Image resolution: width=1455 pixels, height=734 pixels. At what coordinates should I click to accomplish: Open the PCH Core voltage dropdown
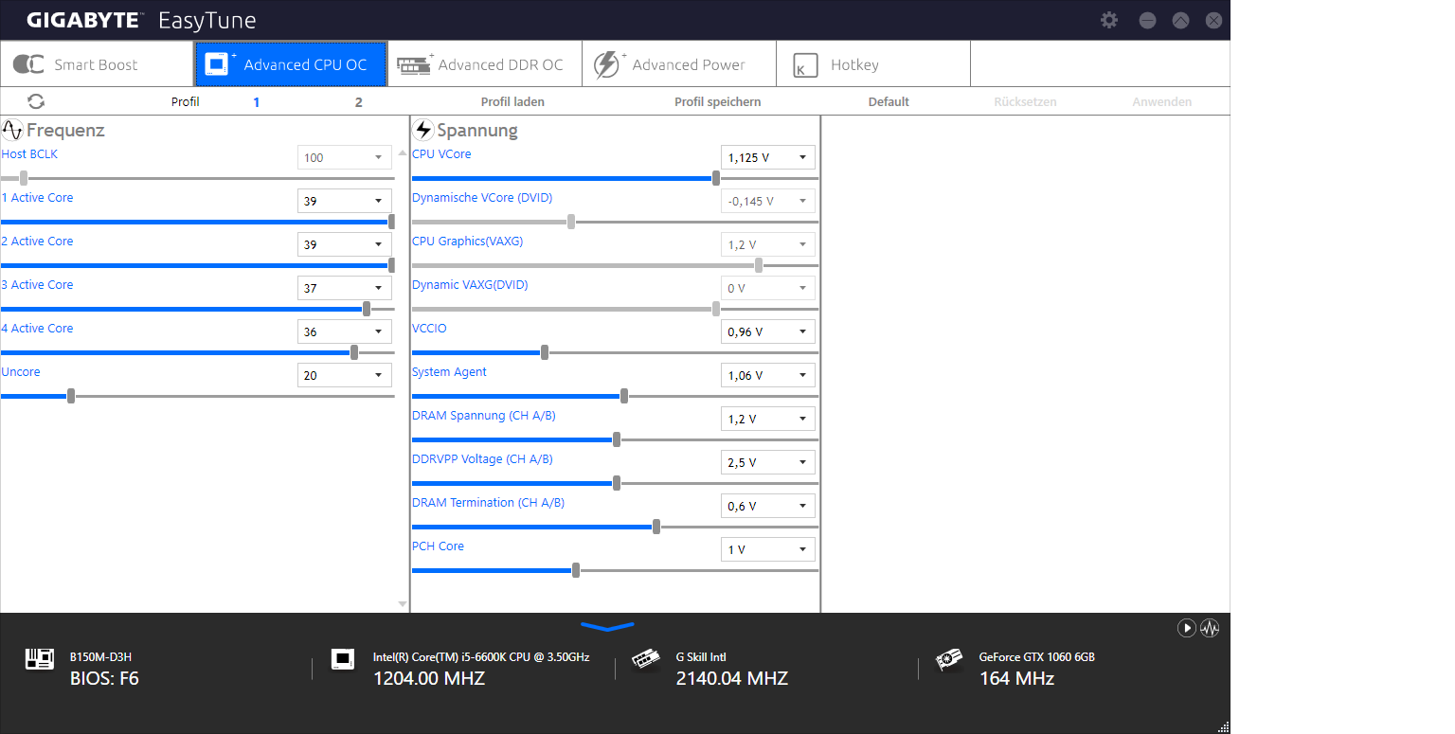(768, 549)
